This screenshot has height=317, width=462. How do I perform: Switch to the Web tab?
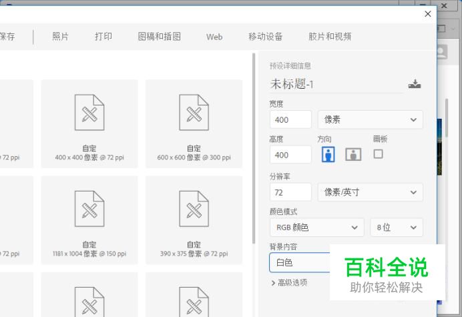pos(214,37)
